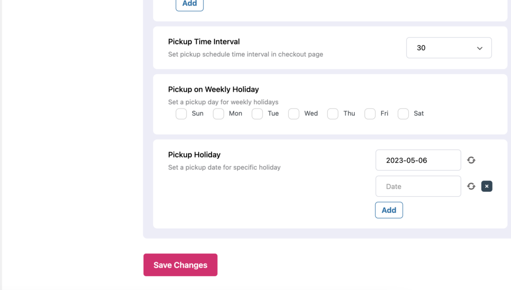Reset the 2023-05-06 holiday date field
The image size is (511, 290).
(x=471, y=160)
